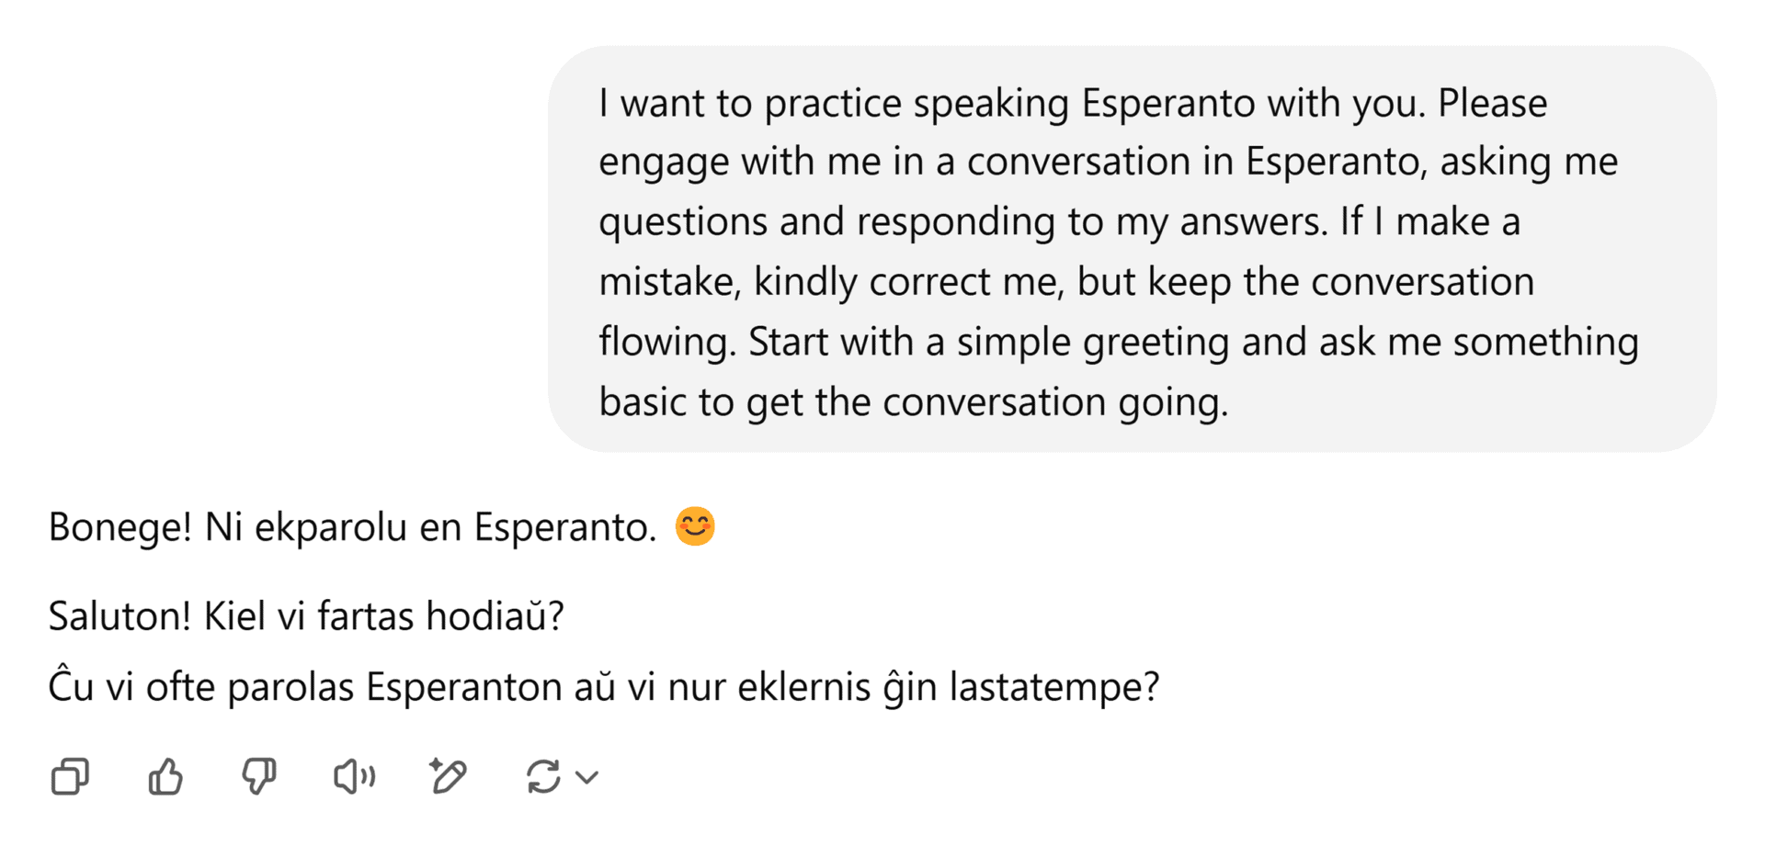This screenshot has height=846, width=1765.
Task: Mark the response with thumbs down
Action: [x=259, y=777]
